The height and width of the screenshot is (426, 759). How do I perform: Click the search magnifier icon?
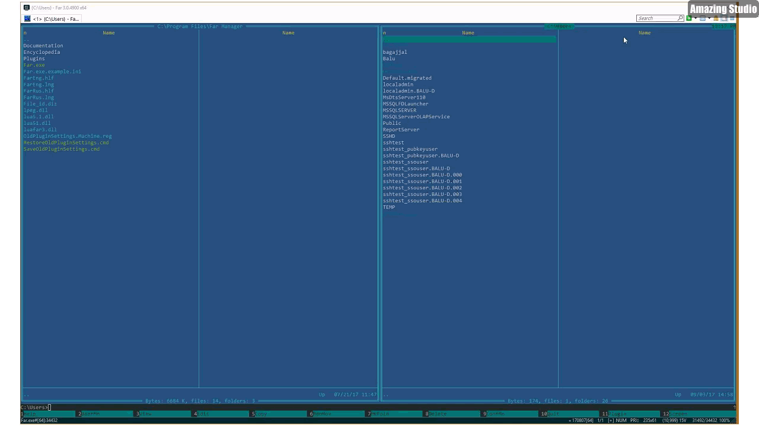coord(680,18)
